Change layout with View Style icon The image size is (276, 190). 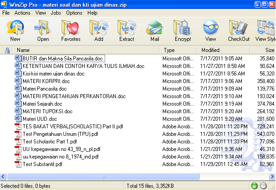(x=266, y=28)
